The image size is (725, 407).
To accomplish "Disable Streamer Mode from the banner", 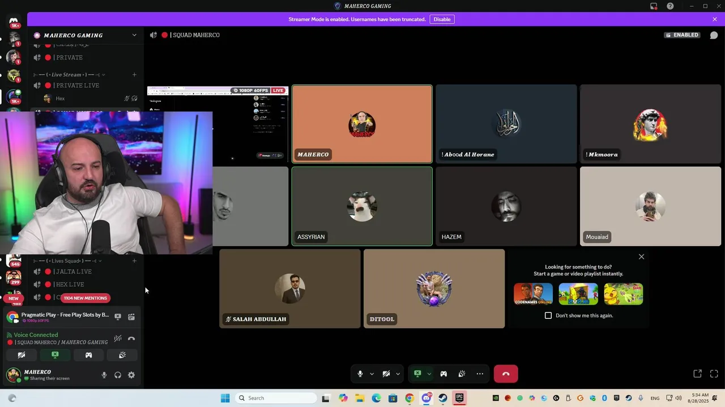I will 442,19.
